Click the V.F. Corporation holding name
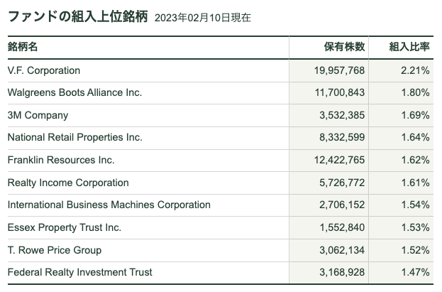442x292 pixels. coord(44,70)
